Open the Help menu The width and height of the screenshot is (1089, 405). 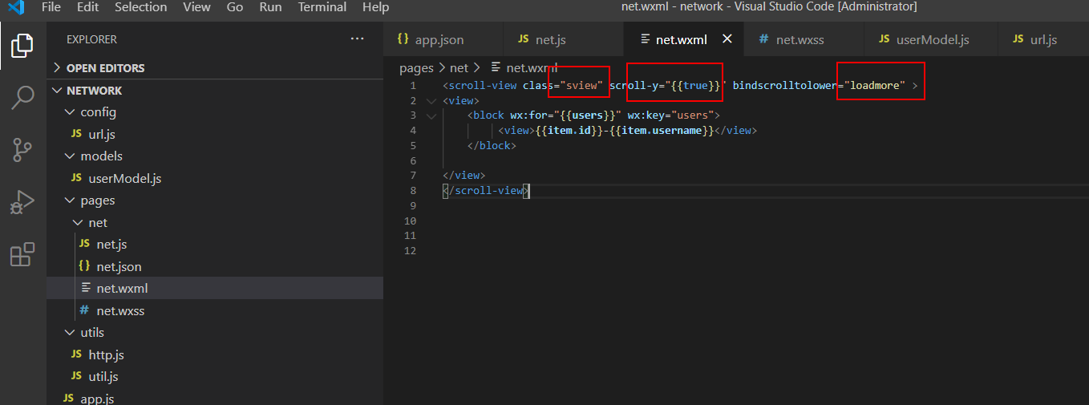[x=375, y=7]
